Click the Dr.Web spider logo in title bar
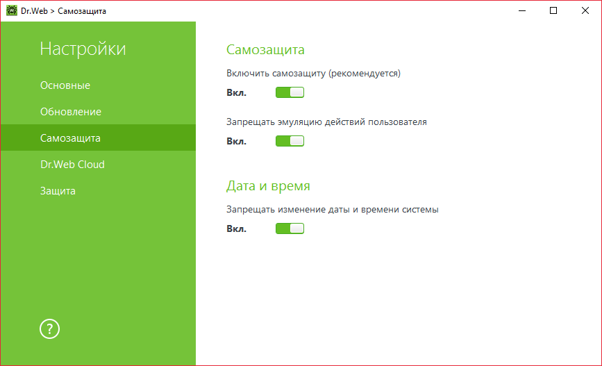Image resolution: width=602 pixels, height=366 pixels. click(x=12, y=10)
